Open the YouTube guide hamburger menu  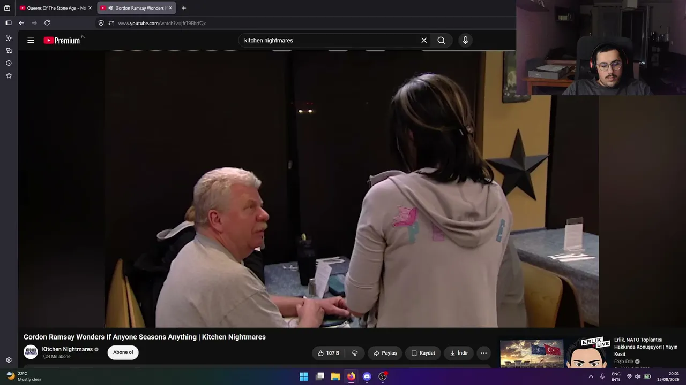(x=31, y=40)
